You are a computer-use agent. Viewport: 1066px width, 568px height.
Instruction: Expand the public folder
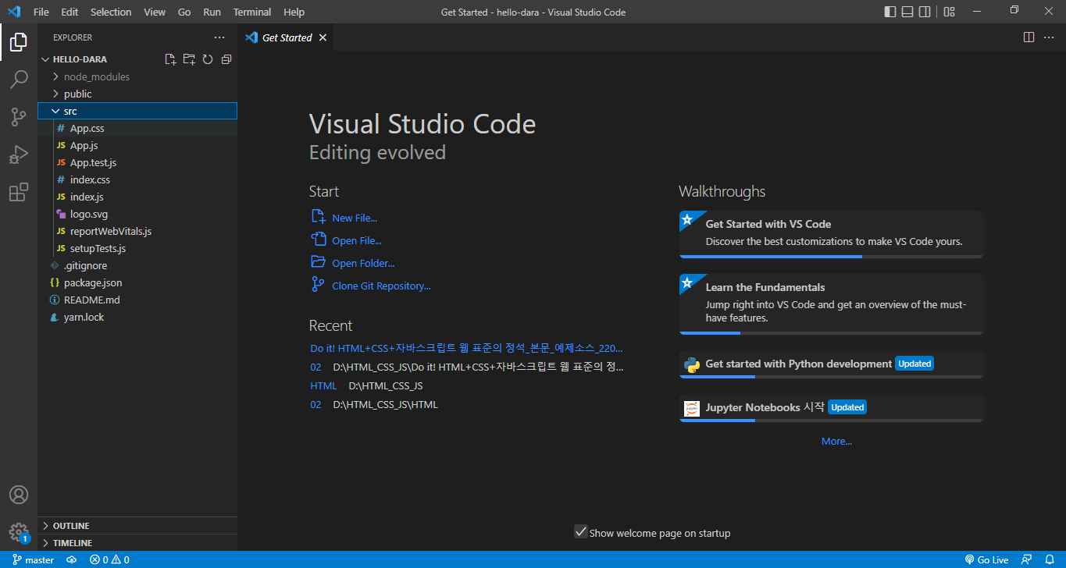tap(137, 94)
